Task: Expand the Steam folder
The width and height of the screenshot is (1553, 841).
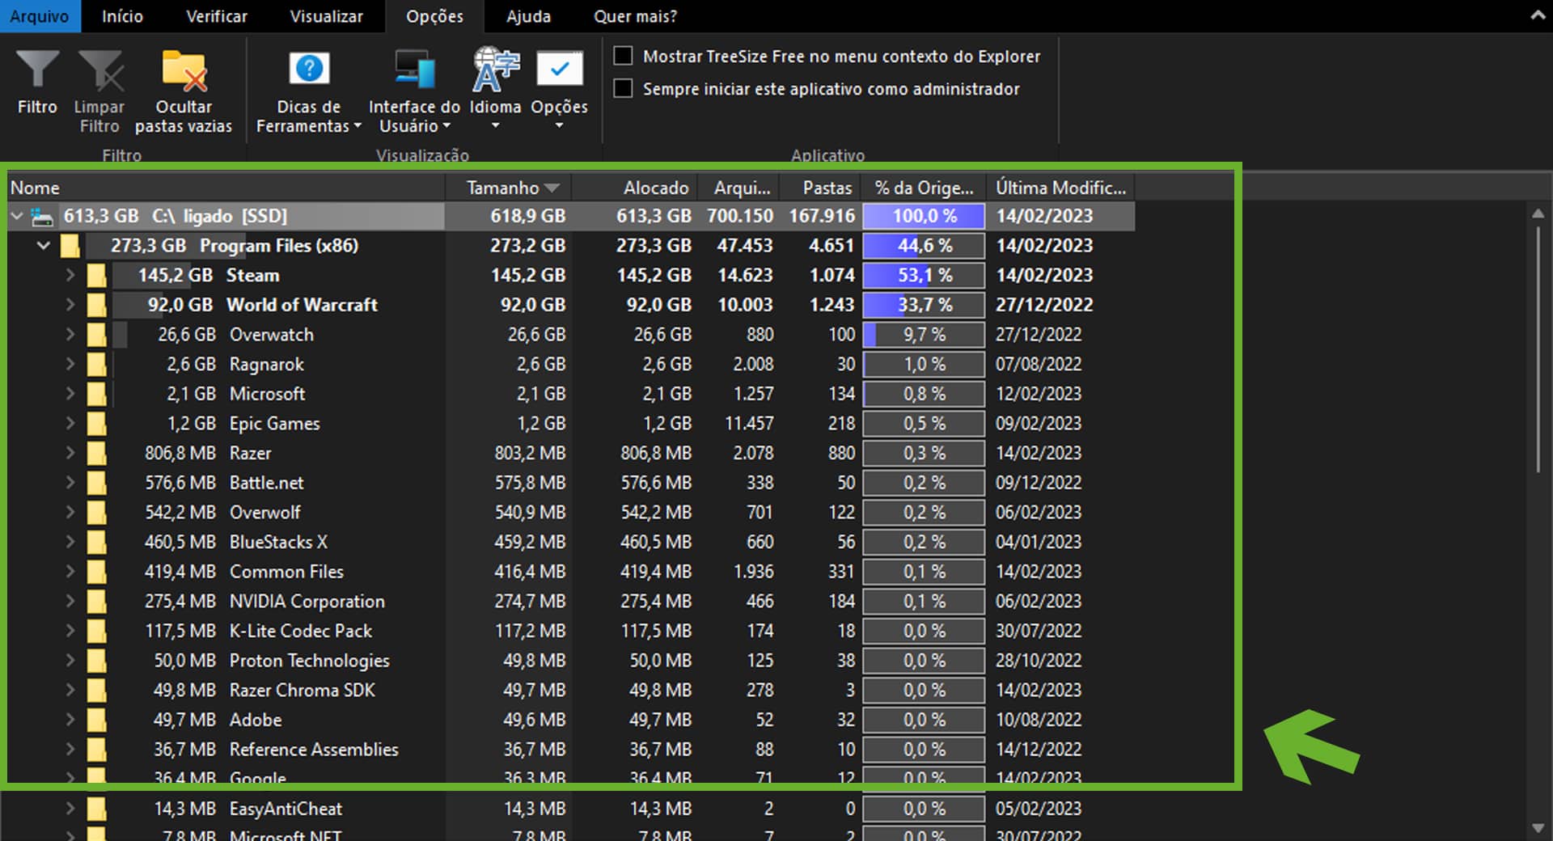Action: 70,276
